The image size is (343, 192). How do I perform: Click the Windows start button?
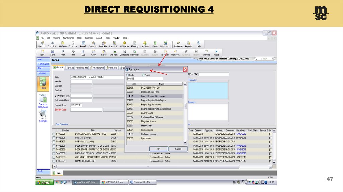coord(45,182)
